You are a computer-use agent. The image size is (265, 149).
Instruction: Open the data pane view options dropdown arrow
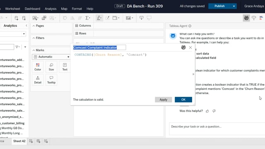25,47
